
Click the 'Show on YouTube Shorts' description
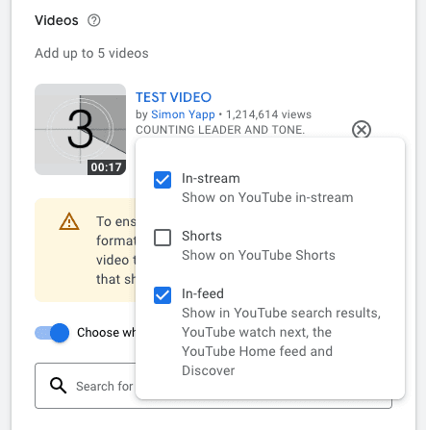(x=259, y=255)
